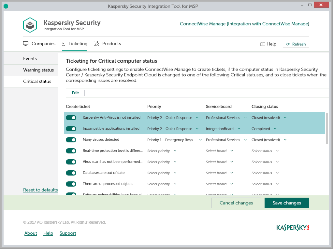Click the Products icon
The image size is (333, 249).
96,44
